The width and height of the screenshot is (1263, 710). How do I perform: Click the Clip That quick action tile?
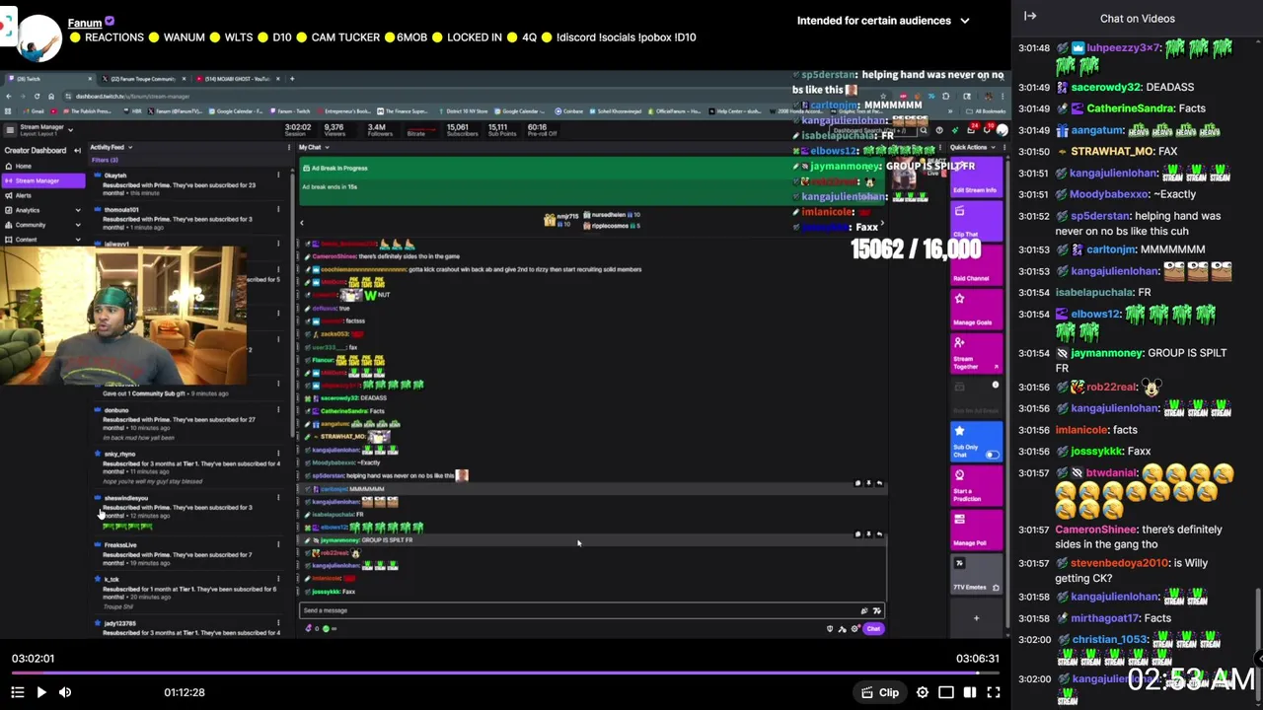[976, 222]
